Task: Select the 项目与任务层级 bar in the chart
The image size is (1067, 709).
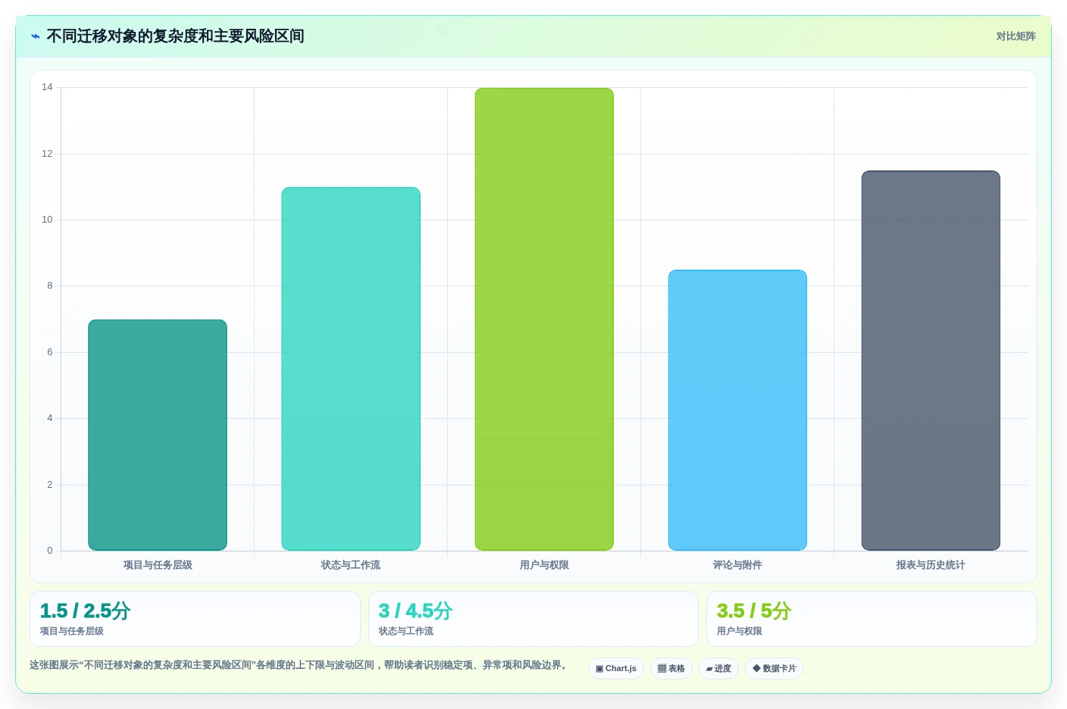Action: point(158,435)
